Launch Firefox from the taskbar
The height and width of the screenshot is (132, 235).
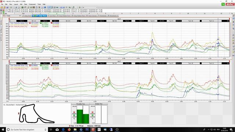point(69,129)
